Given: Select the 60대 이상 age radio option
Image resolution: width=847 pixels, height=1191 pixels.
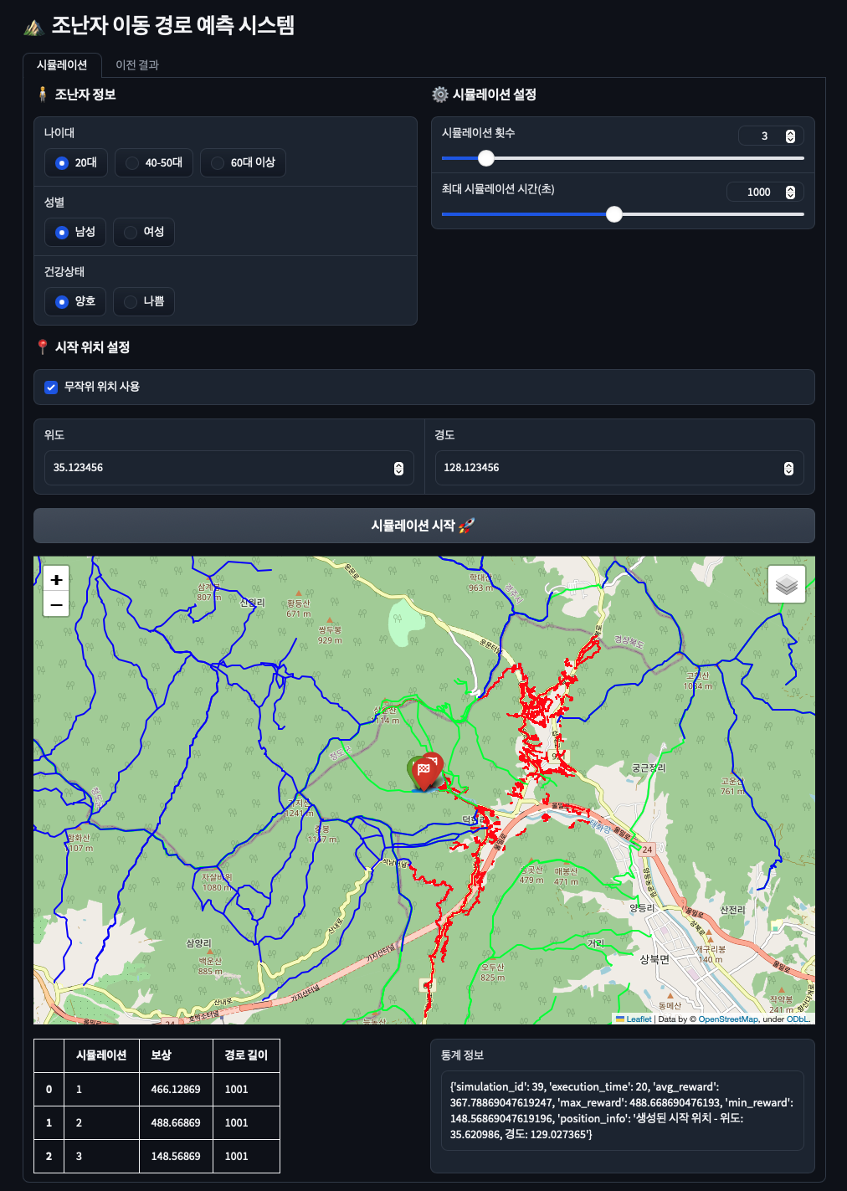Looking at the screenshot, I should [x=243, y=162].
